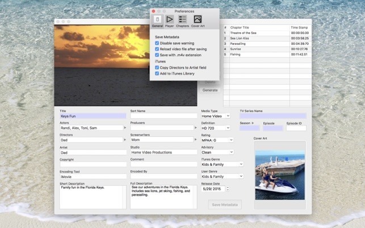Toggle Reload video file after saving
The width and height of the screenshot is (365, 228).
click(x=157, y=49)
